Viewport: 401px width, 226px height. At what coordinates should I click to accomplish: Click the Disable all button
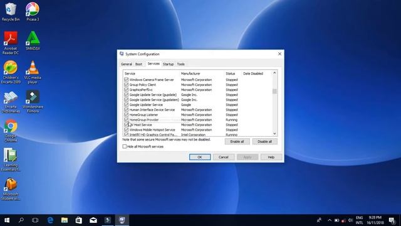click(264, 141)
